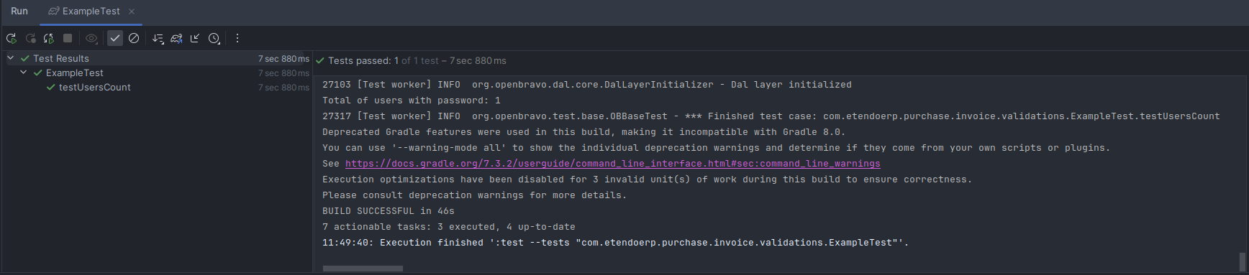Click the 'Deprecated Gradle features' warning line
This screenshot has height=275, width=1249.
(584, 132)
